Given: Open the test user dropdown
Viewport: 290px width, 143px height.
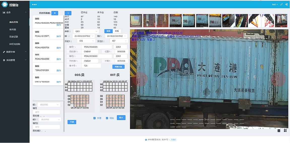Looking at the screenshot, I should [275, 5].
